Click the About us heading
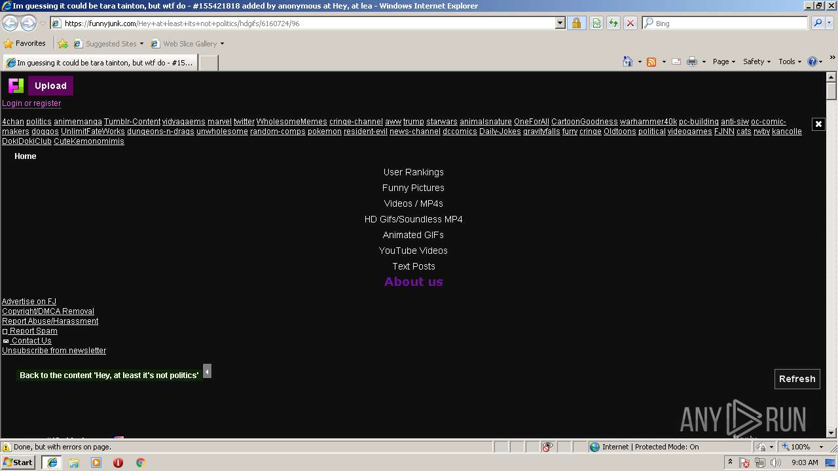 [x=414, y=282]
